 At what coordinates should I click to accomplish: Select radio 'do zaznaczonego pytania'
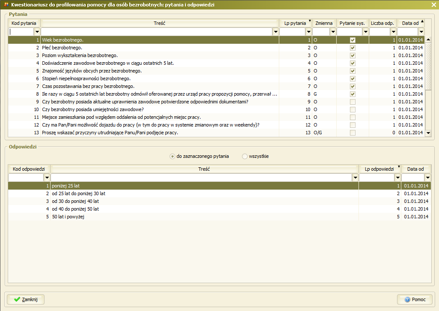click(172, 156)
